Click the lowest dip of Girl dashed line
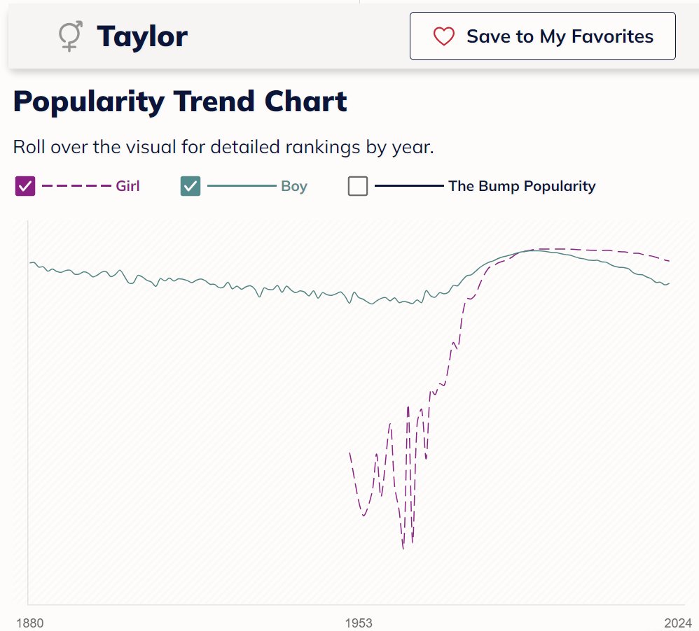This screenshot has width=699, height=631. (x=403, y=549)
